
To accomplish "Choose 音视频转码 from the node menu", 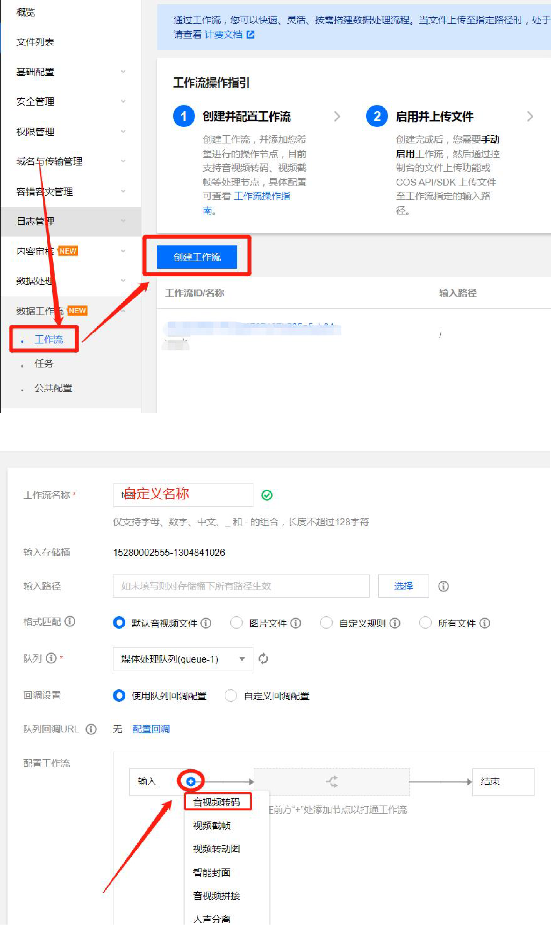I will click(x=217, y=802).
